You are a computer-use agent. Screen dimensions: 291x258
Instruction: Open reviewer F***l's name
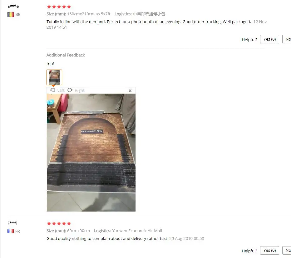[12, 223]
